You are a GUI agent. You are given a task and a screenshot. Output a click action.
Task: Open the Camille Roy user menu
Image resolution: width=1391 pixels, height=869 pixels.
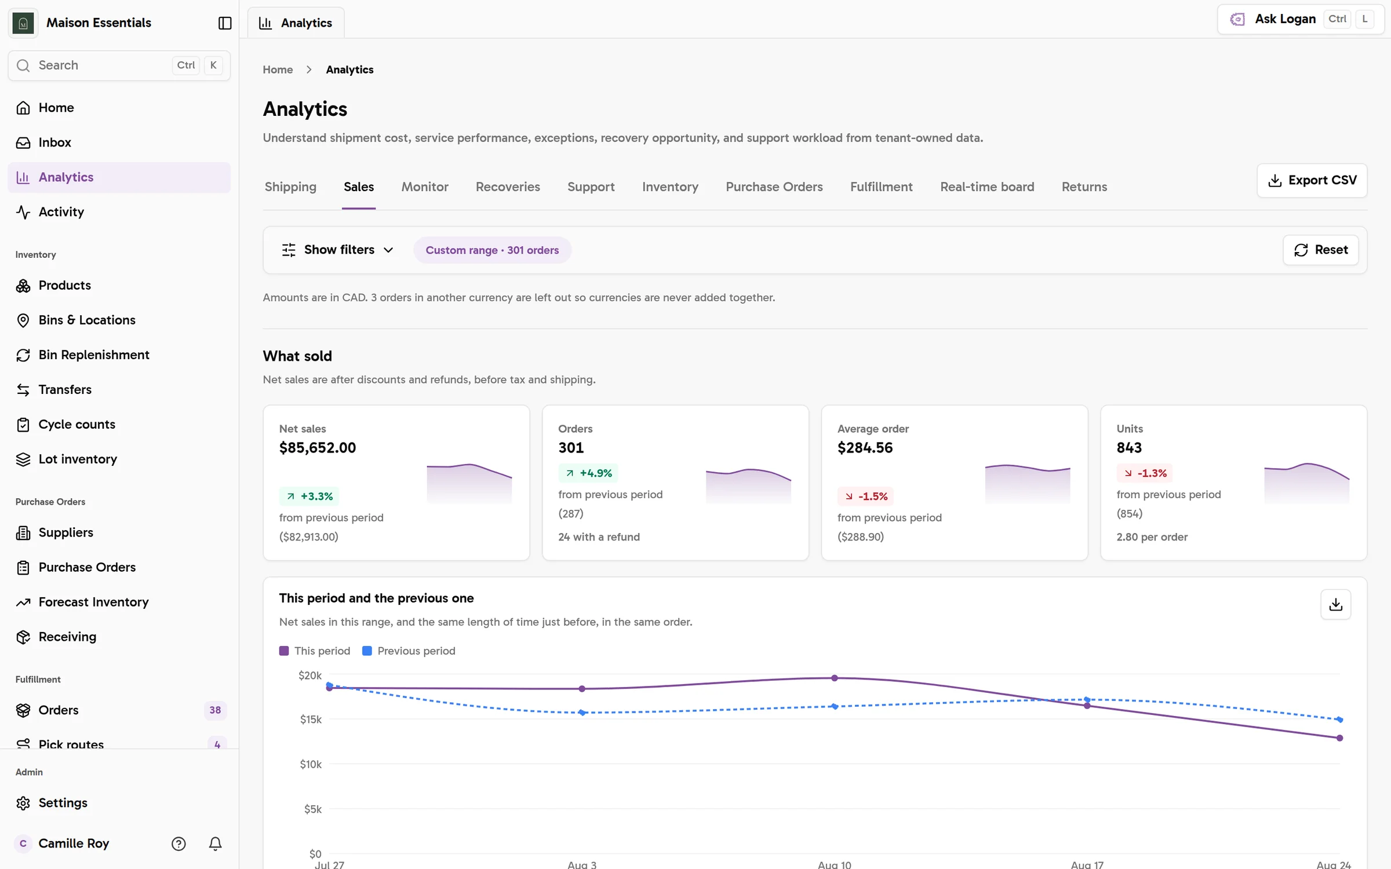(74, 844)
